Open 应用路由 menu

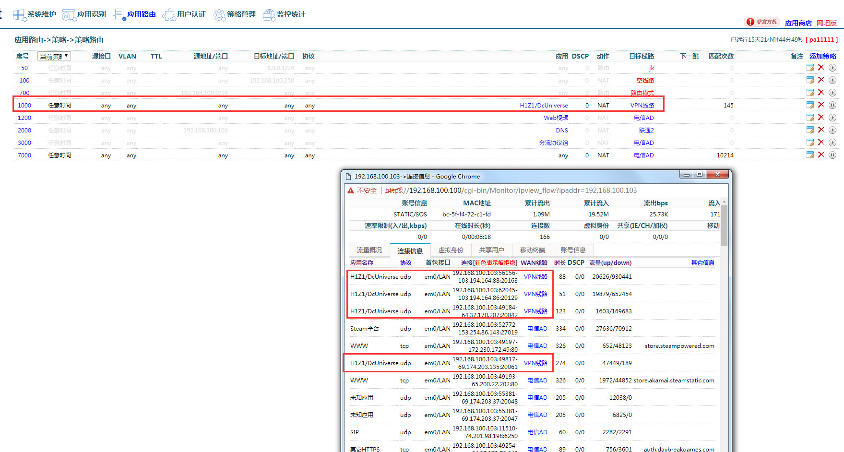[x=134, y=14]
